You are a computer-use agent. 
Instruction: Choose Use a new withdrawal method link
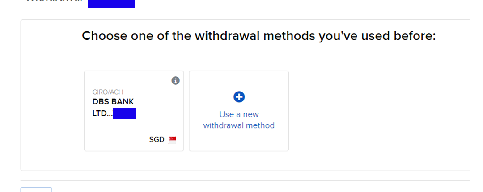pyautogui.click(x=239, y=120)
